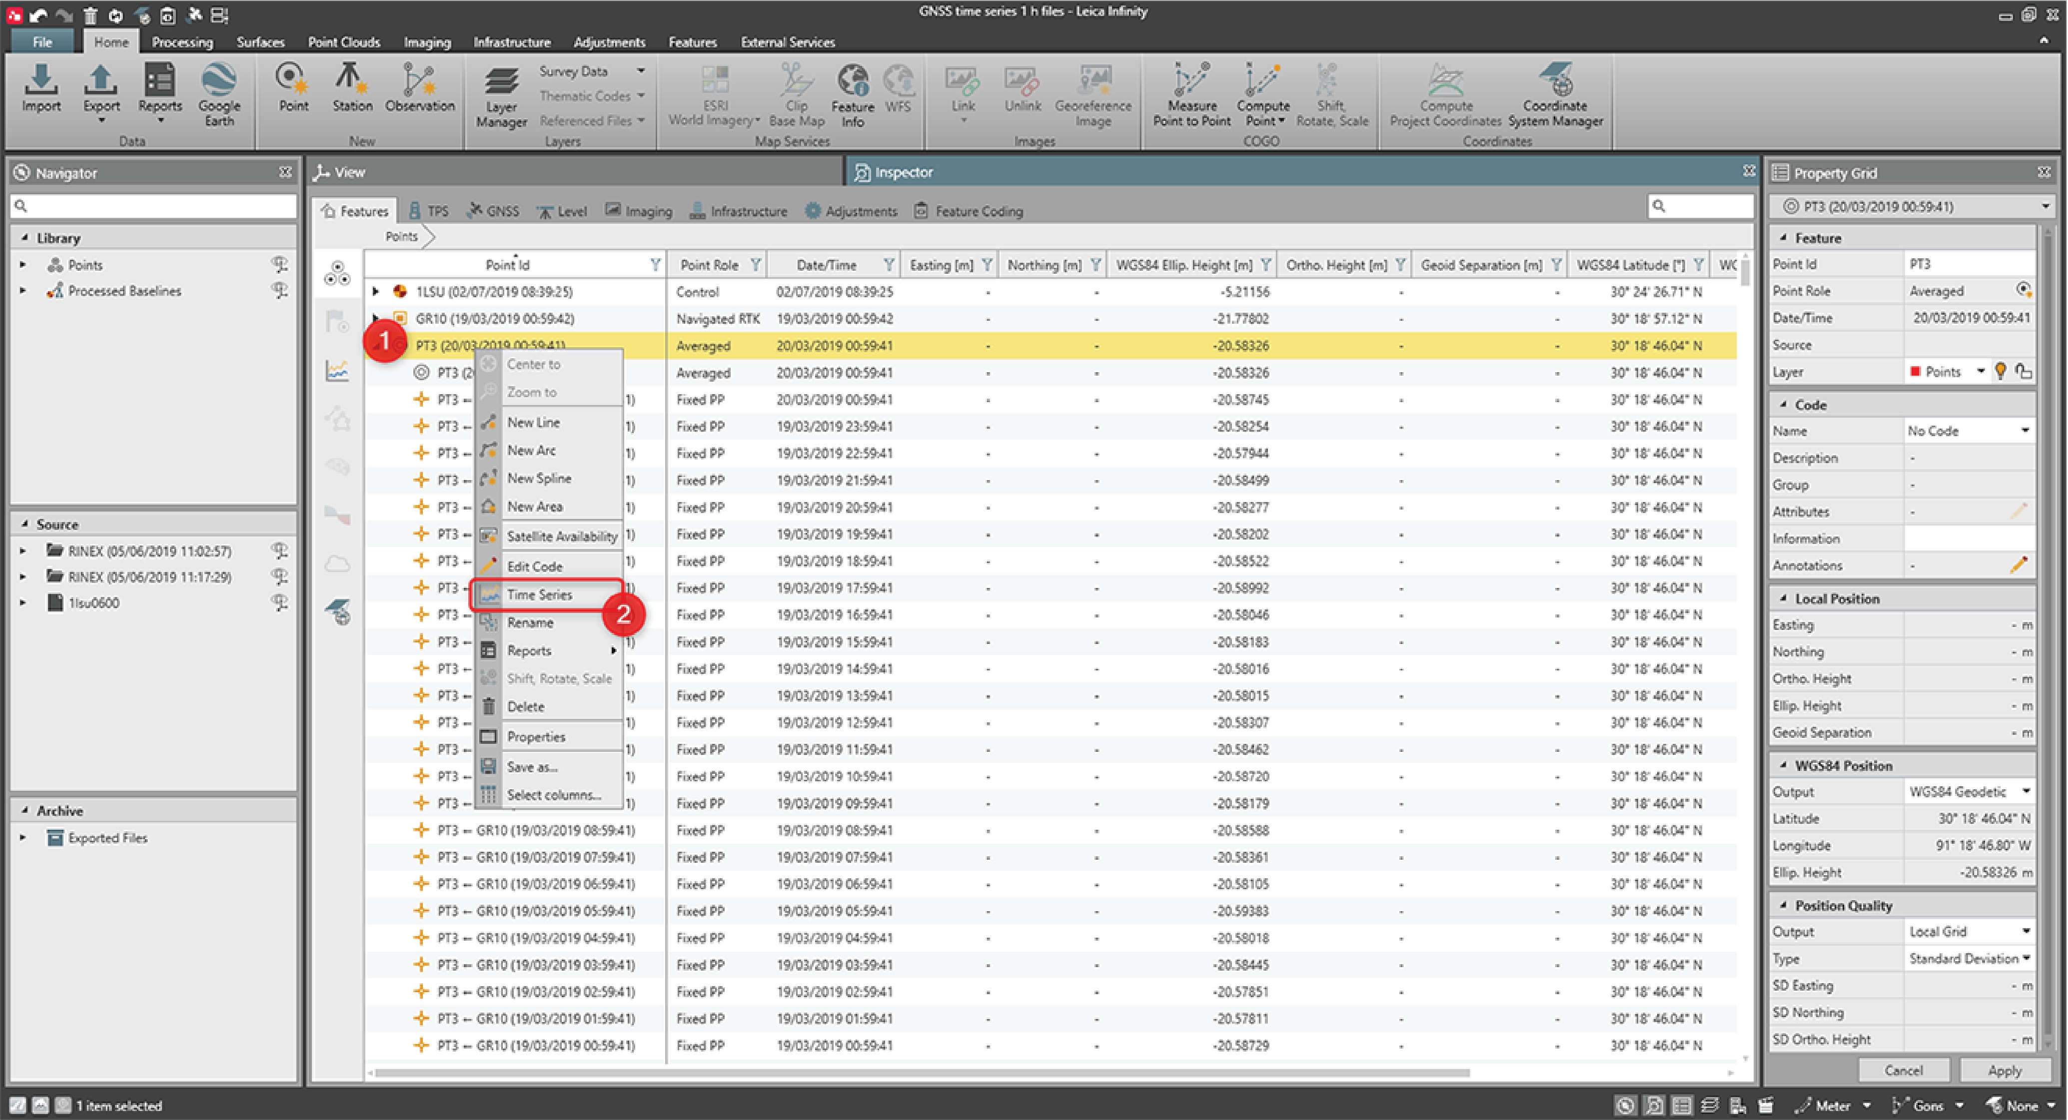Click the Link images tool
The height and width of the screenshot is (1120, 2068).
pos(963,93)
